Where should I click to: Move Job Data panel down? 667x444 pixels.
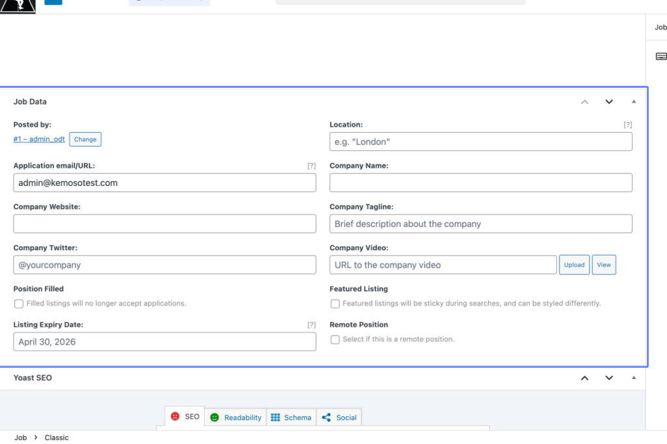click(609, 102)
